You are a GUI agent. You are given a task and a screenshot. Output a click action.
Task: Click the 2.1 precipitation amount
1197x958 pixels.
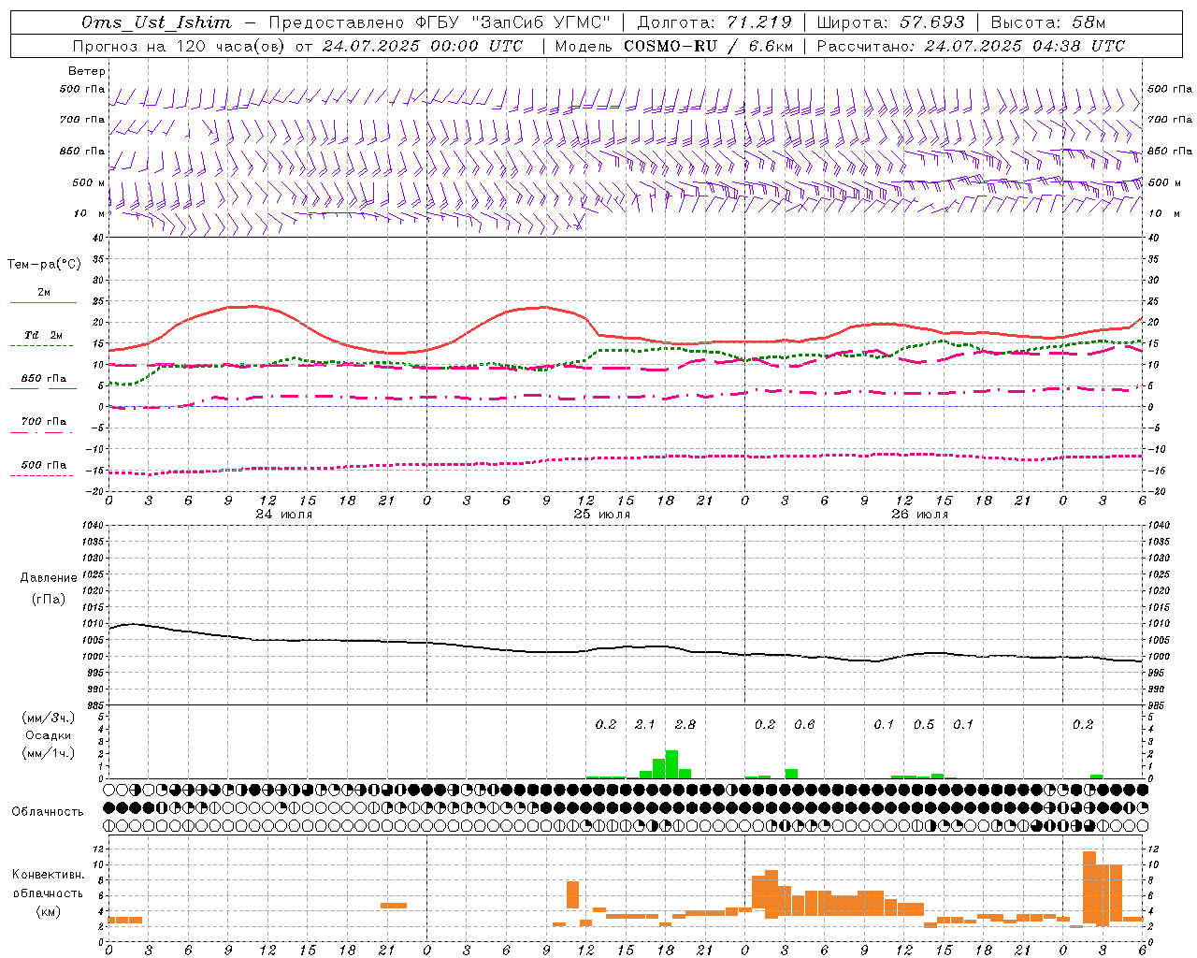(645, 725)
